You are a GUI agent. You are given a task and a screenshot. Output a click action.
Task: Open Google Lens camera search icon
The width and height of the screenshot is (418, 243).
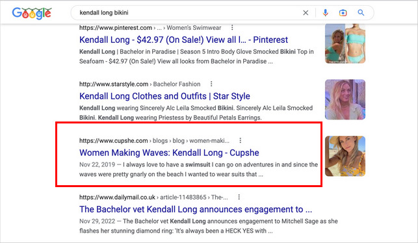click(343, 12)
